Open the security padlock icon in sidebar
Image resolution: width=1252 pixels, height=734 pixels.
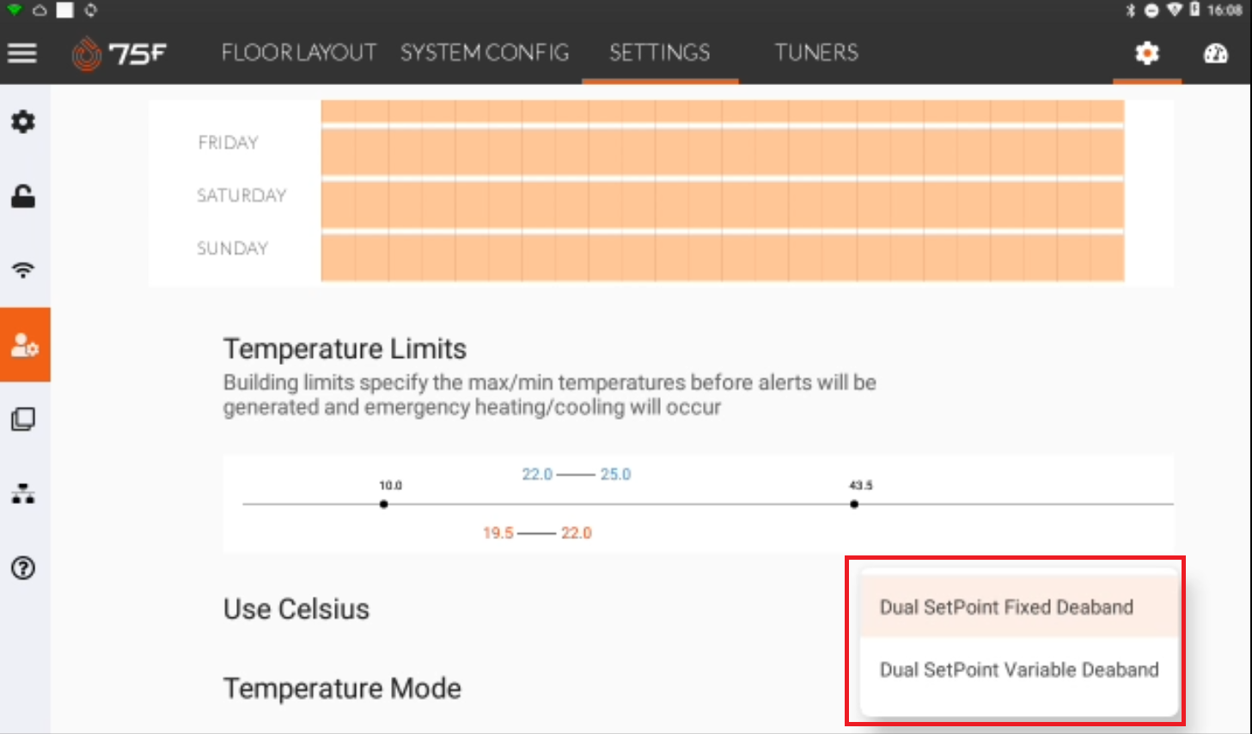point(23,196)
